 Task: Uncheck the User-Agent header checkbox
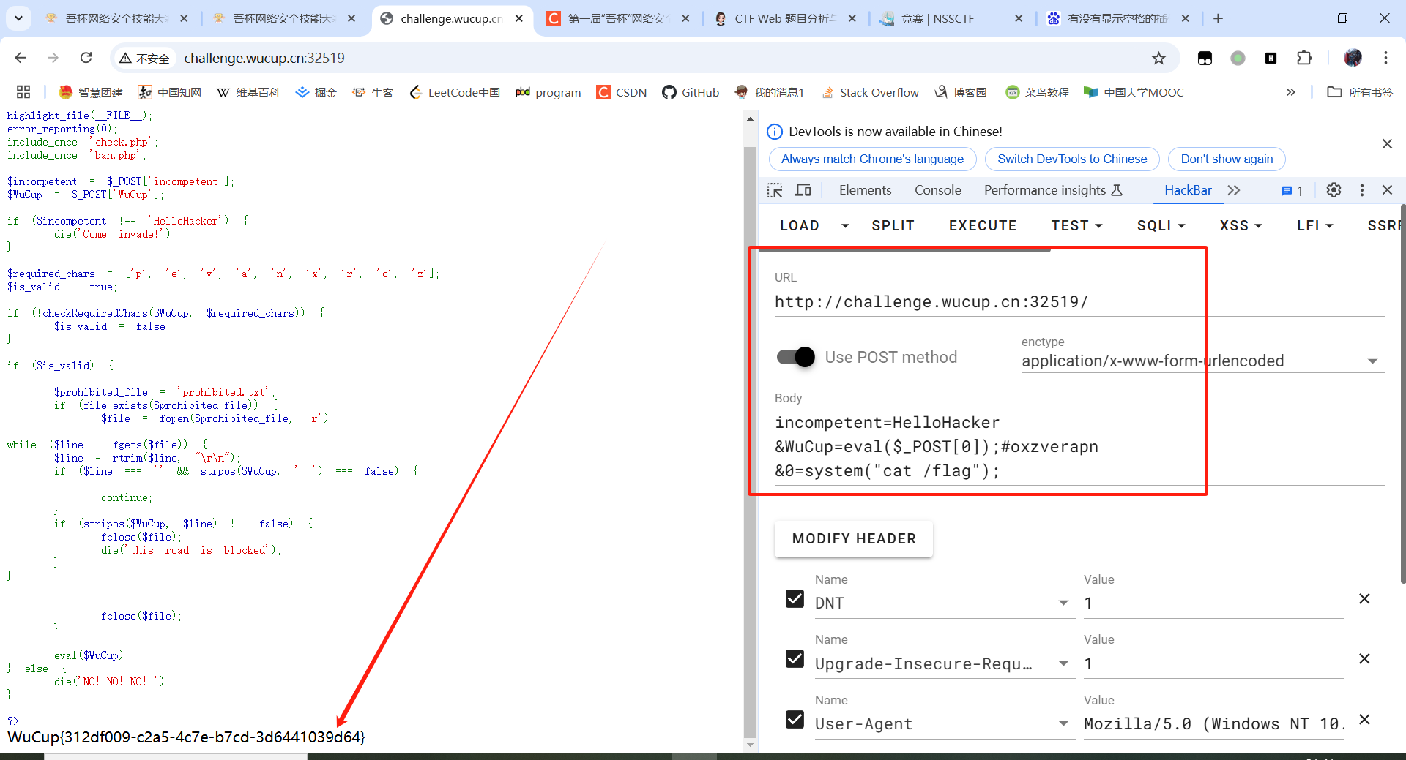[795, 720]
